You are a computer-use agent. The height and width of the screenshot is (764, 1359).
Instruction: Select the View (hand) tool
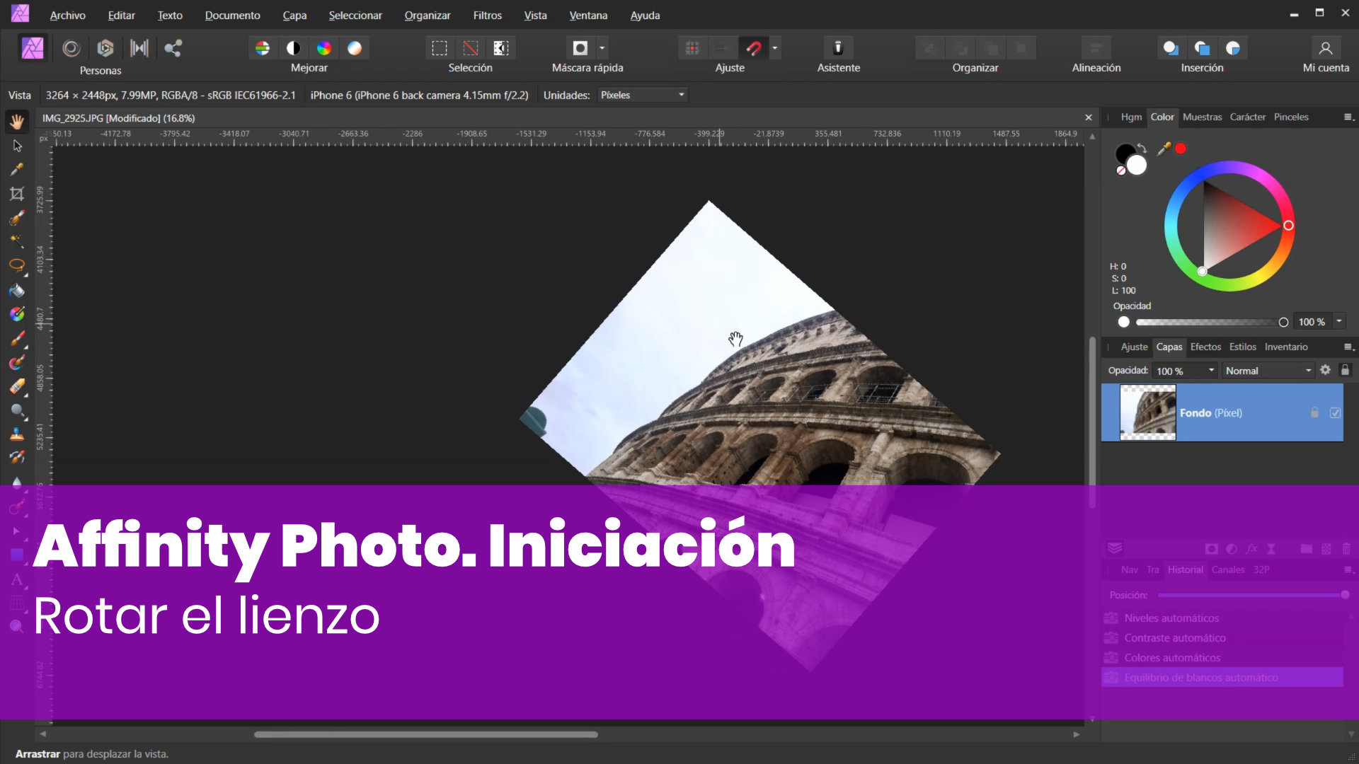coord(17,122)
